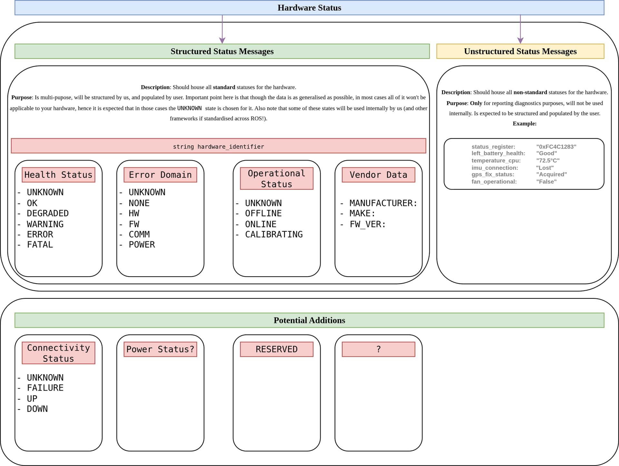Click the gps_fix_status: example key
The image size is (619, 466).
click(493, 174)
